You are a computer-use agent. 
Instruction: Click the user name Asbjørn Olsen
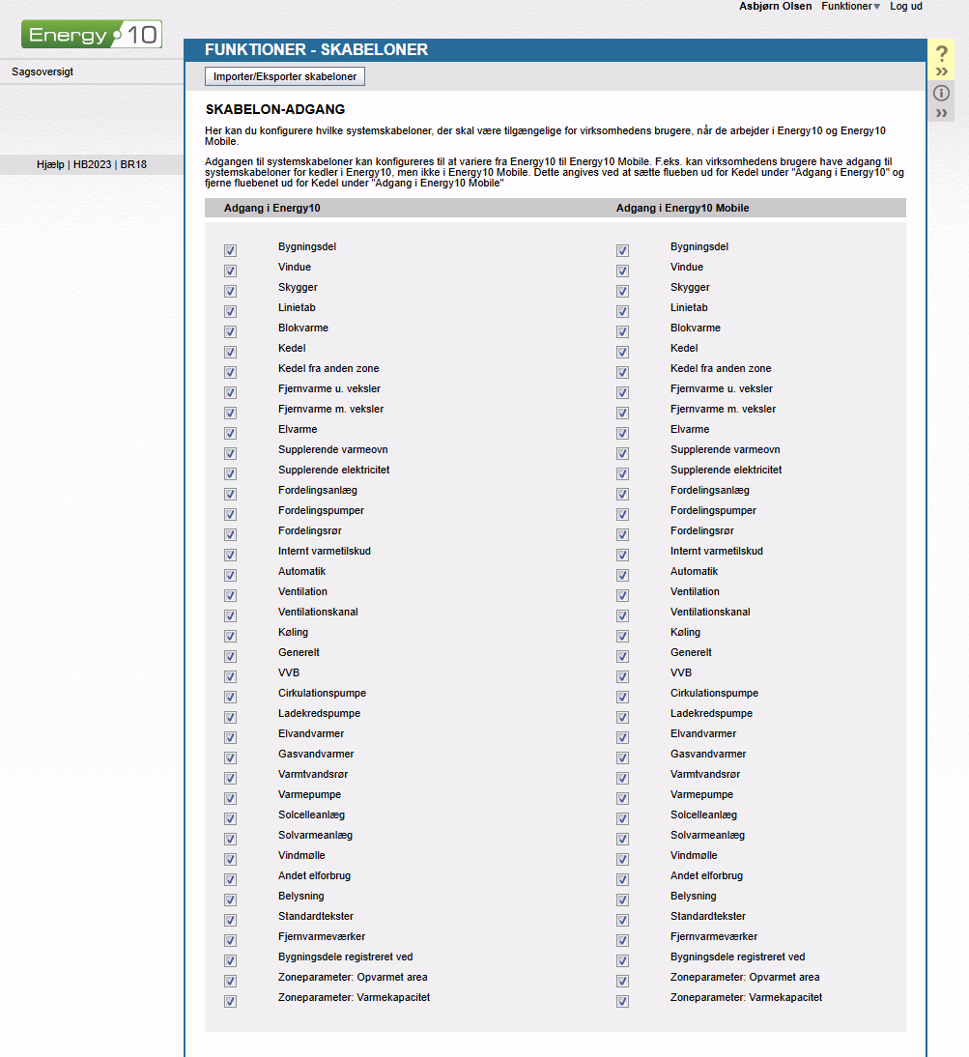775,7
